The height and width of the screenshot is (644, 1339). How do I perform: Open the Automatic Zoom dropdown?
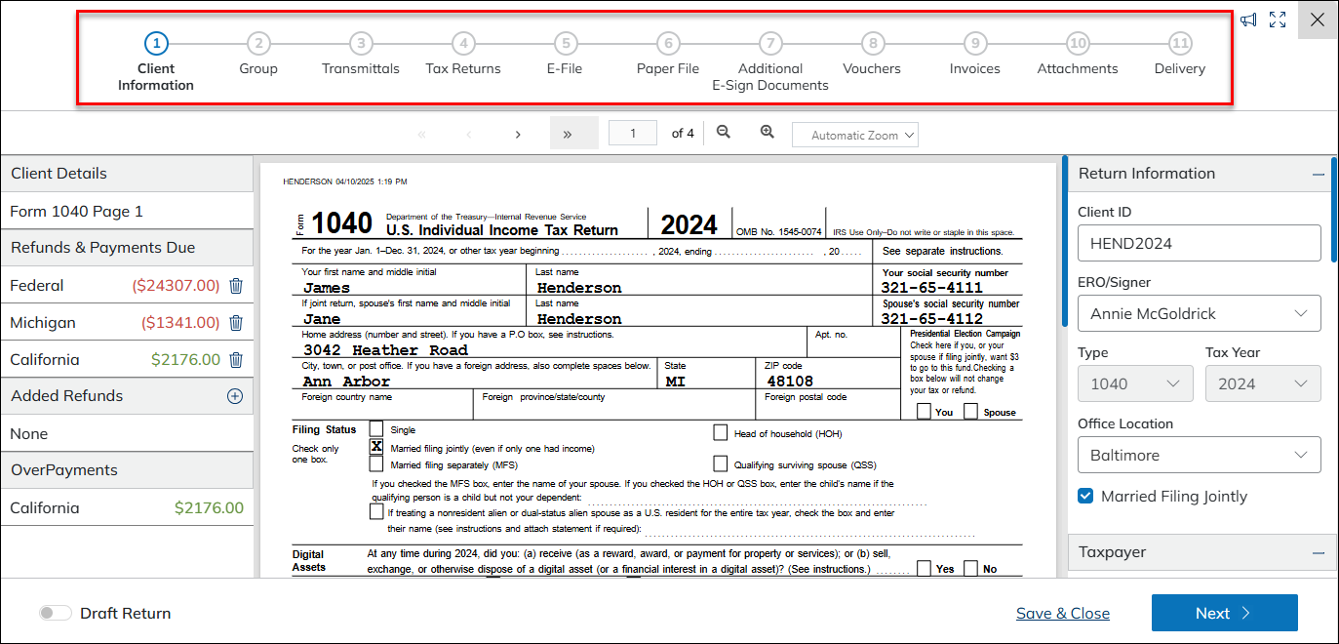click(855, 136)
